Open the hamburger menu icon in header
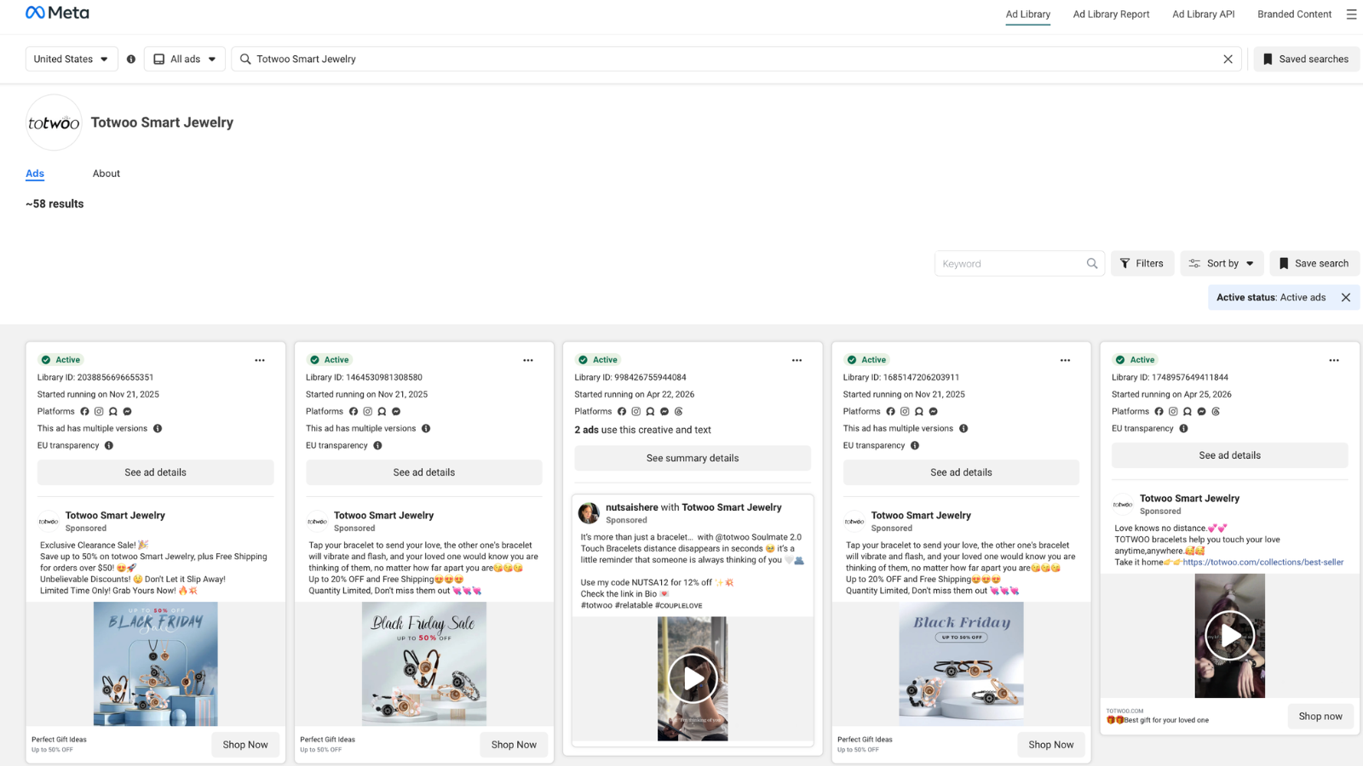1363x766 pixels. pyautogui.click(x=1351, y=14)
